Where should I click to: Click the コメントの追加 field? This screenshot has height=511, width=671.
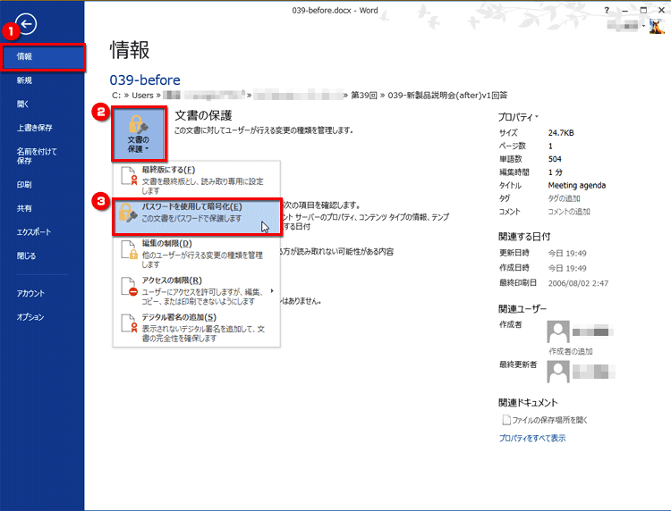click(x=569, y=212)
